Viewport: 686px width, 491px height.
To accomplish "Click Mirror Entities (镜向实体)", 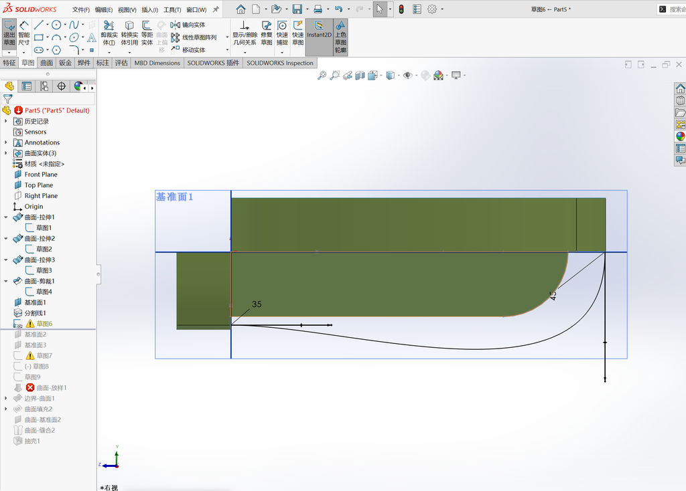I will tap(188, 25).
